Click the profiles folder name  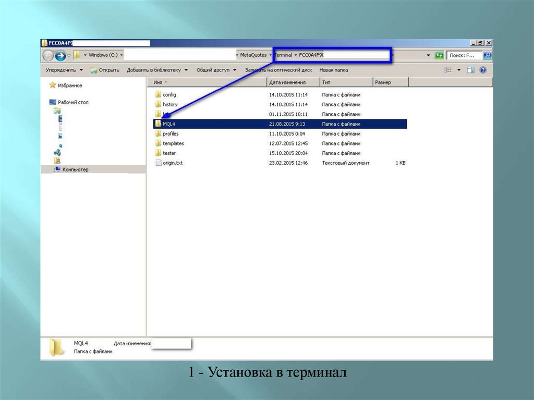(x=171, y=134)
